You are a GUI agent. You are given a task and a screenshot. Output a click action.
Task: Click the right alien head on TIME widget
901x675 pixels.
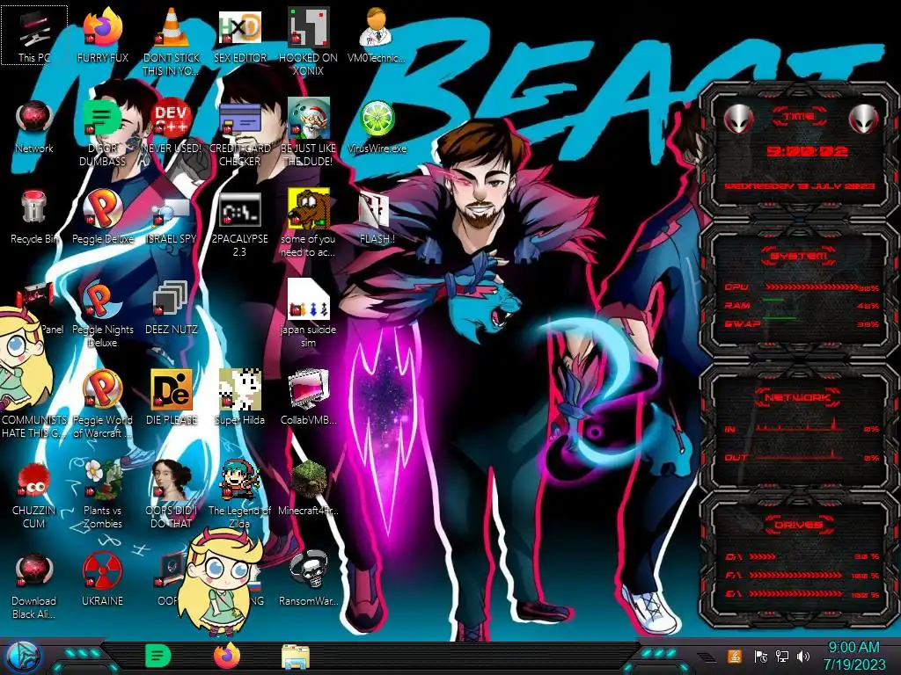point(864,119)
